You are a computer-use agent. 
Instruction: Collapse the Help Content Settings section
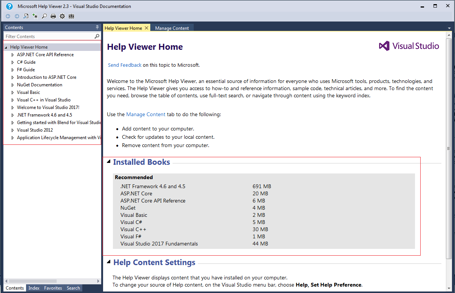coord(109,262)
